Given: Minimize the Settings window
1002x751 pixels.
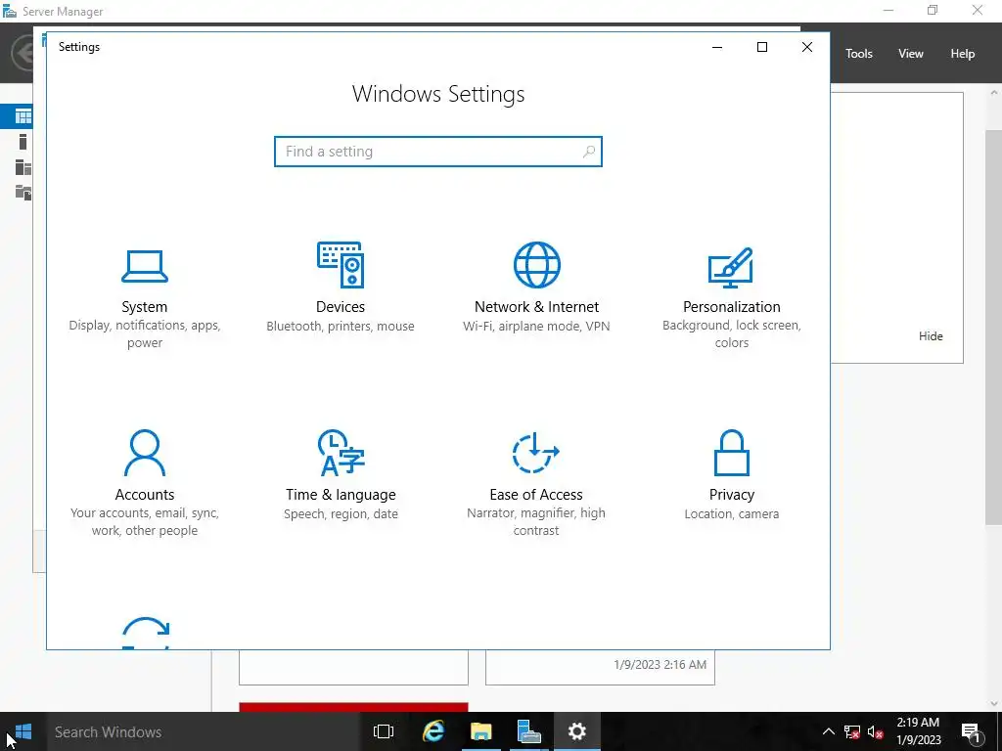Looking at the screenshot, I should 717,47.
